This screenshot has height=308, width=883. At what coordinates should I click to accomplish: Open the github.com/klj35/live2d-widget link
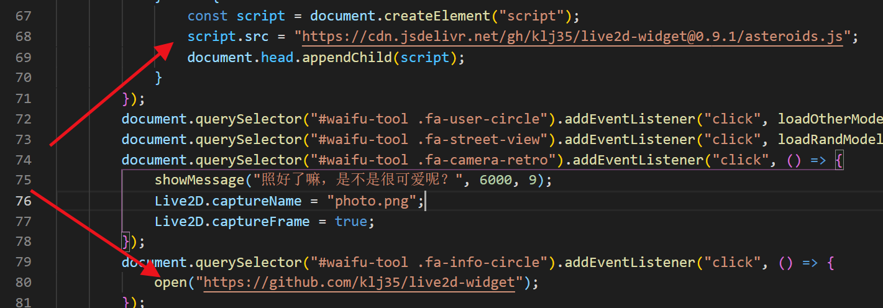click(x=360, y=283)
